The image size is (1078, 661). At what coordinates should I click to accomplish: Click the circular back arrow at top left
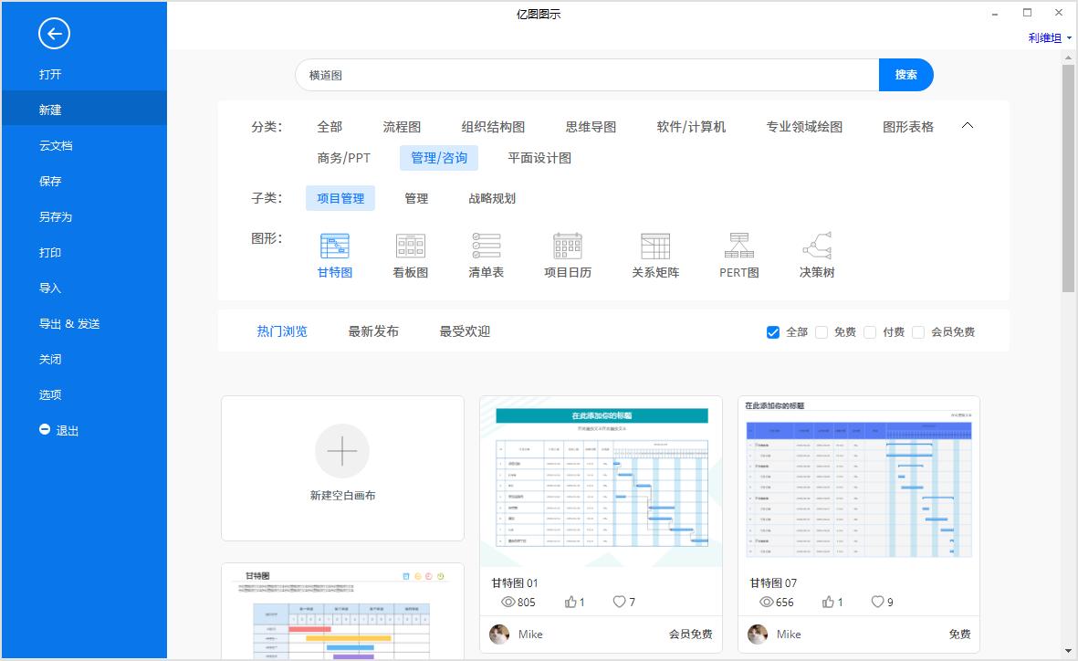tap(54, 34)
